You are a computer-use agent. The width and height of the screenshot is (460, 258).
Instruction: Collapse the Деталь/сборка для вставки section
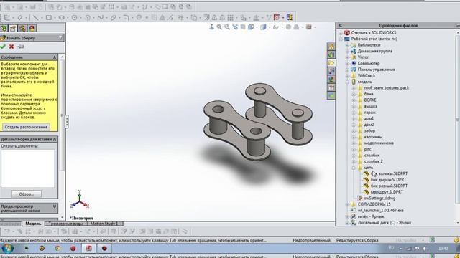[55, 139]
